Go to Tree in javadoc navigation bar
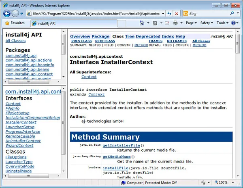This screenshot has width=243, height=188. pyautogui.click(x=130, y=36)
